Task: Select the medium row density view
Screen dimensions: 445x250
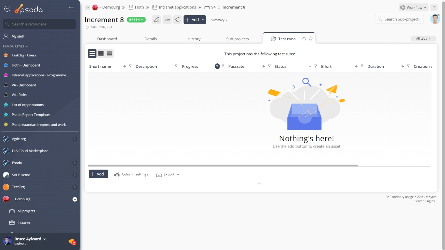Action: 101,54
